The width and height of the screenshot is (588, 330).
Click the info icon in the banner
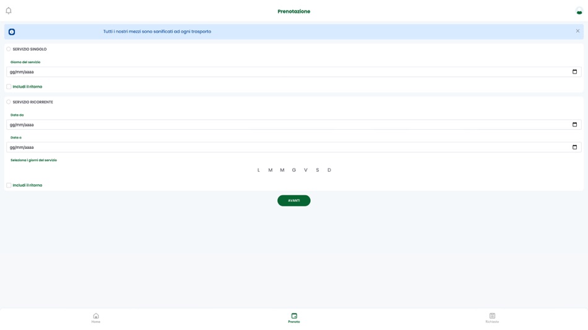pyautogui.click(x=12, y=32)
